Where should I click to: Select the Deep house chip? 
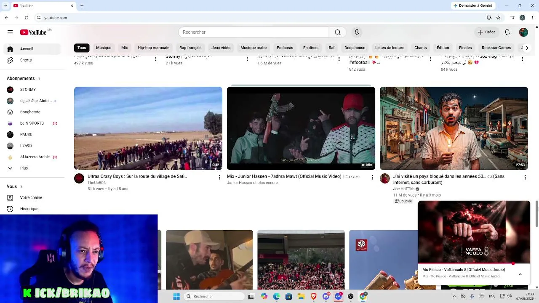[x=355, y=48]
